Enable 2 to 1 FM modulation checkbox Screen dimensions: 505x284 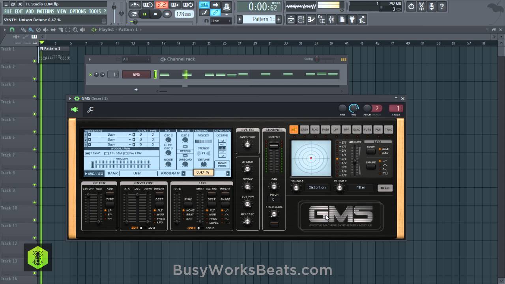coord(107,153)
